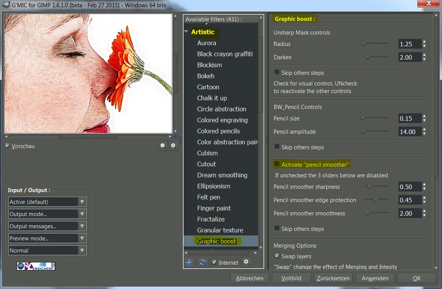Click the blue preview navigation cross icon
Viewport: 442px width, 289px height.
coord(175,137)
